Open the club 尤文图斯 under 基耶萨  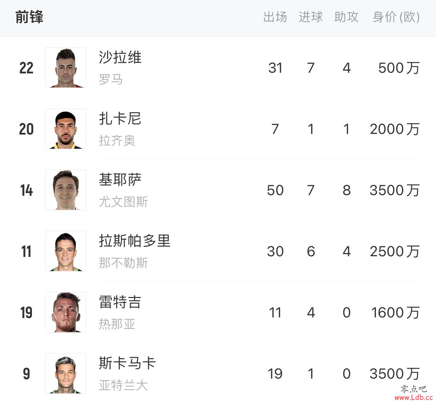tap(123, 202)
